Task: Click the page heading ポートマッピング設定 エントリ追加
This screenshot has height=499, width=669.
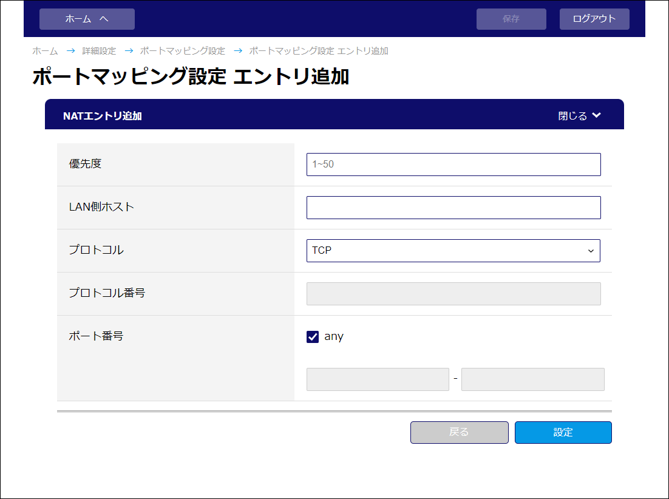Action: [x=191, y=76]
